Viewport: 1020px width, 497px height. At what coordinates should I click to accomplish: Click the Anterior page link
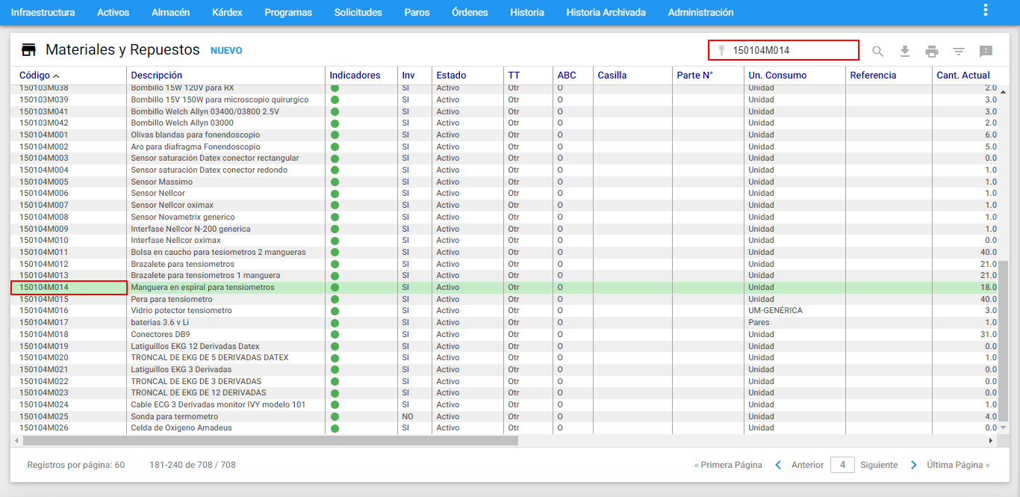(807, 465)
